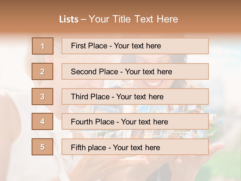This screenshot has height=181, width=241.
Task: Select the number 2 square
Action: pyautogui.click(x=42, y=71)
